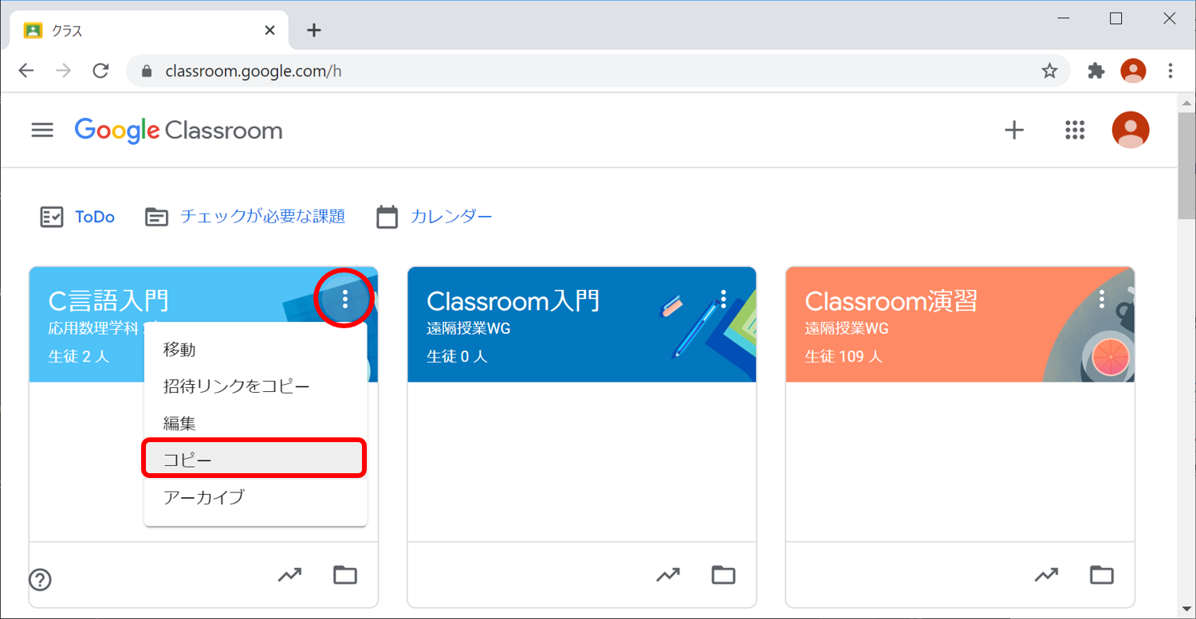Image resolution: width=1196 pixels, height=619 pixels.
Task: Click the help question mark icon
Action: 40,580
